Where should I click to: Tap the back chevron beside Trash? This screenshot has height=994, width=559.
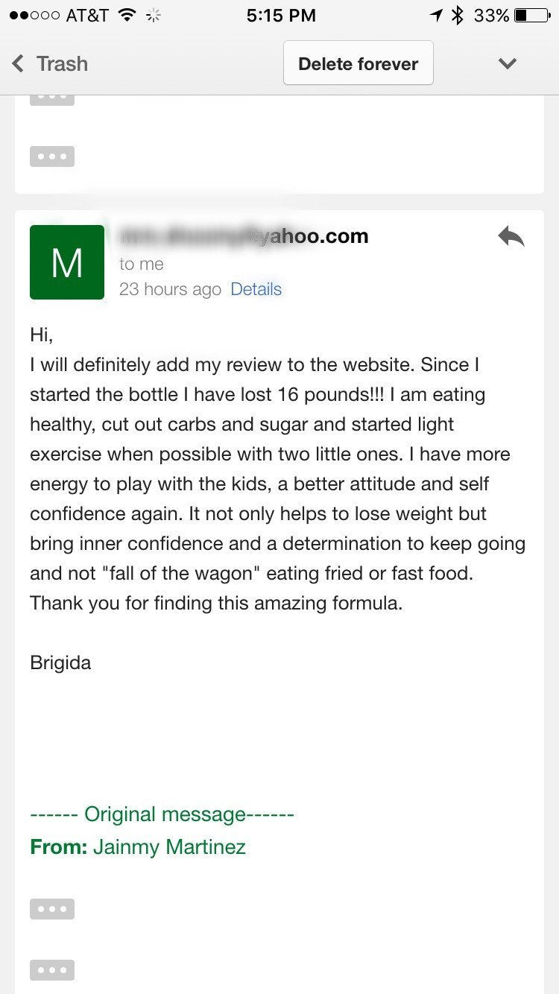tap(19, 64)
